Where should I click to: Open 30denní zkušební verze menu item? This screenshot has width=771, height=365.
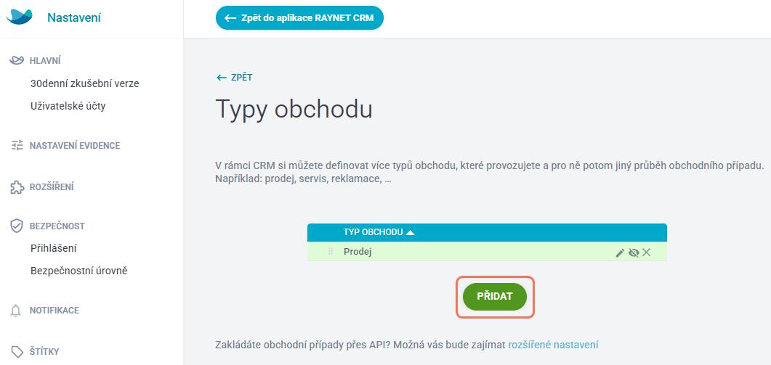[x=84, y=83]
